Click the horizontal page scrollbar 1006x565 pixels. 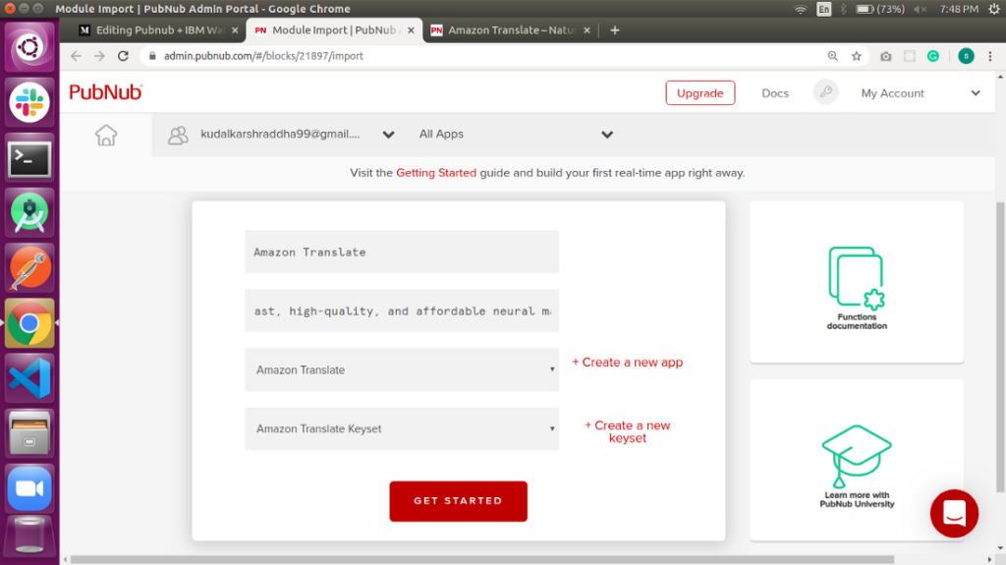481,560
